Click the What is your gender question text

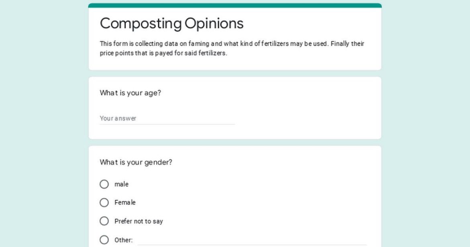click(136, 162)
